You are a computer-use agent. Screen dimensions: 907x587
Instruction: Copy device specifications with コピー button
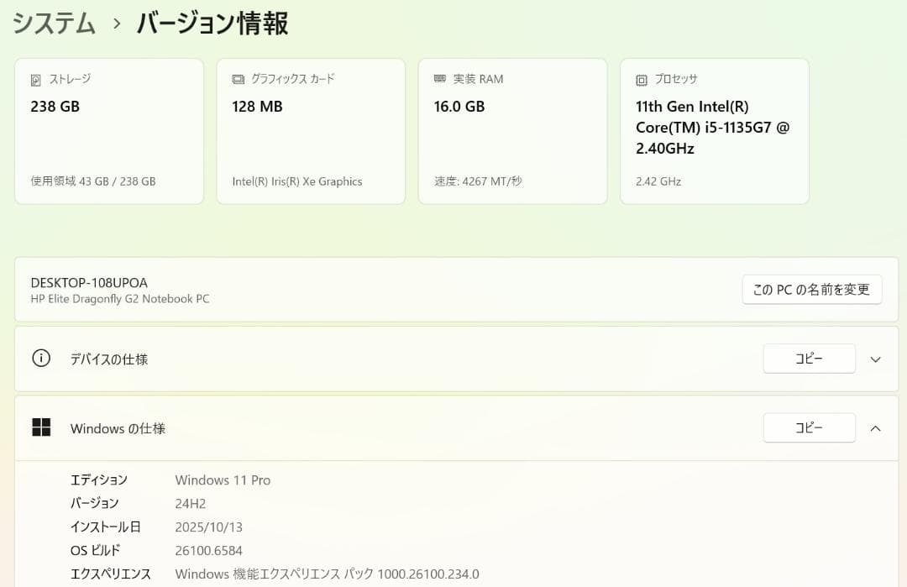tap(808, 359)
